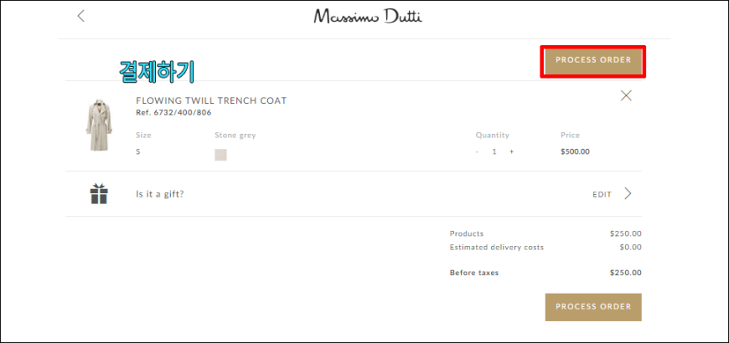Click the $500.00 item price

[575, 151]
